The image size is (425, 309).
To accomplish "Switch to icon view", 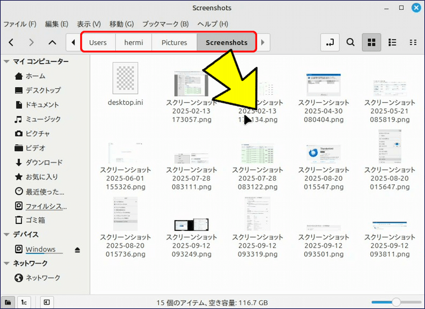I will coord(371,43).
